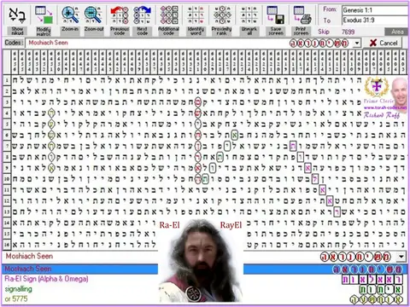This screenshot has height=307, width=410.
Task: Select the 'or 5775' list row
Action: [x=204, y=298]
